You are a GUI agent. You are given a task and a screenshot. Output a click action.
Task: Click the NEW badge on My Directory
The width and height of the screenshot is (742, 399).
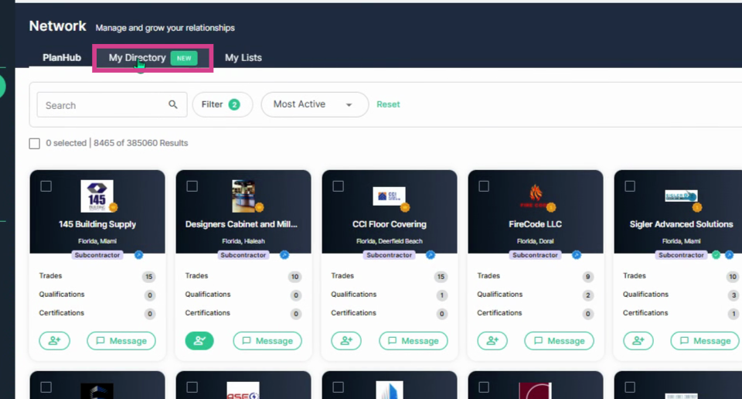[184, 58]
